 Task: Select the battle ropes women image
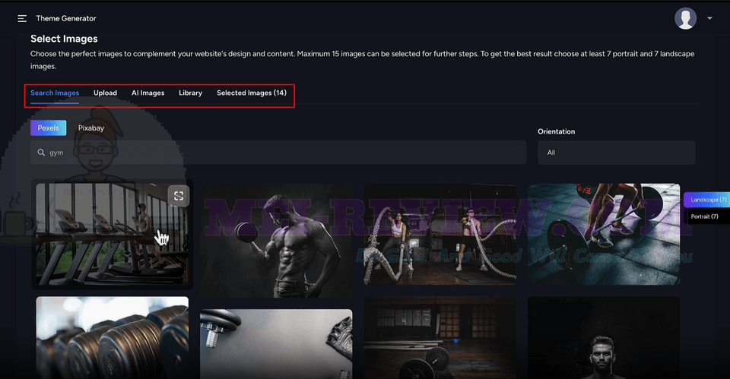[x=440, y=234]
